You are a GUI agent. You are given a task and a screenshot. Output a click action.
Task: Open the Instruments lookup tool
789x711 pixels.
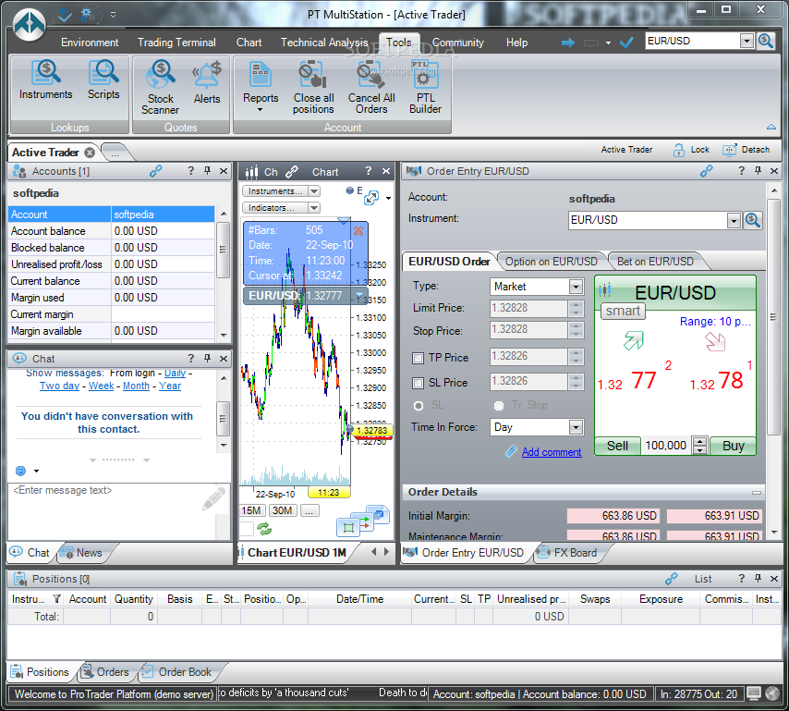point(46,80)
